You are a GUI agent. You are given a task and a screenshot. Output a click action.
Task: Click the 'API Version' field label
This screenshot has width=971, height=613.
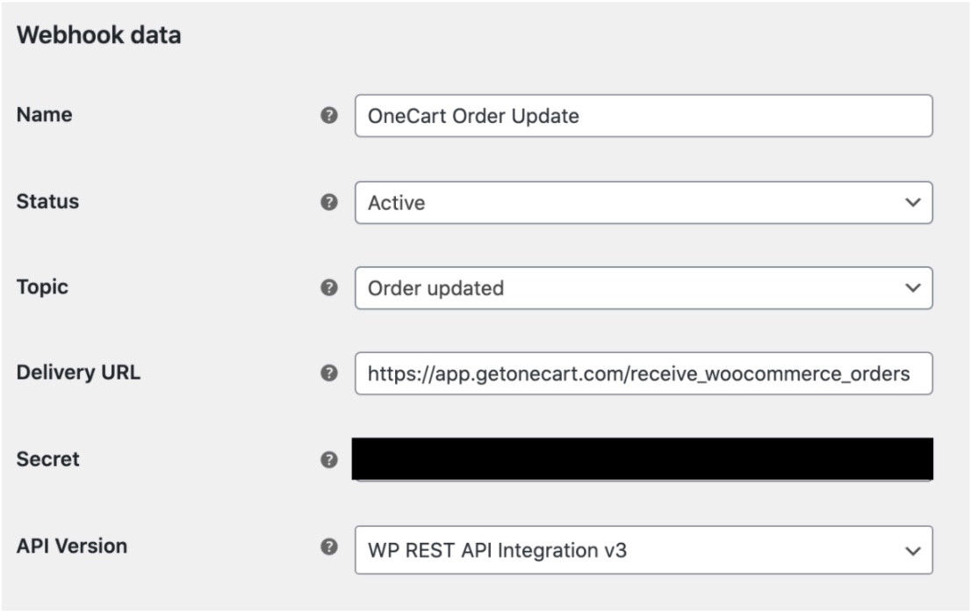coord(71,546)
